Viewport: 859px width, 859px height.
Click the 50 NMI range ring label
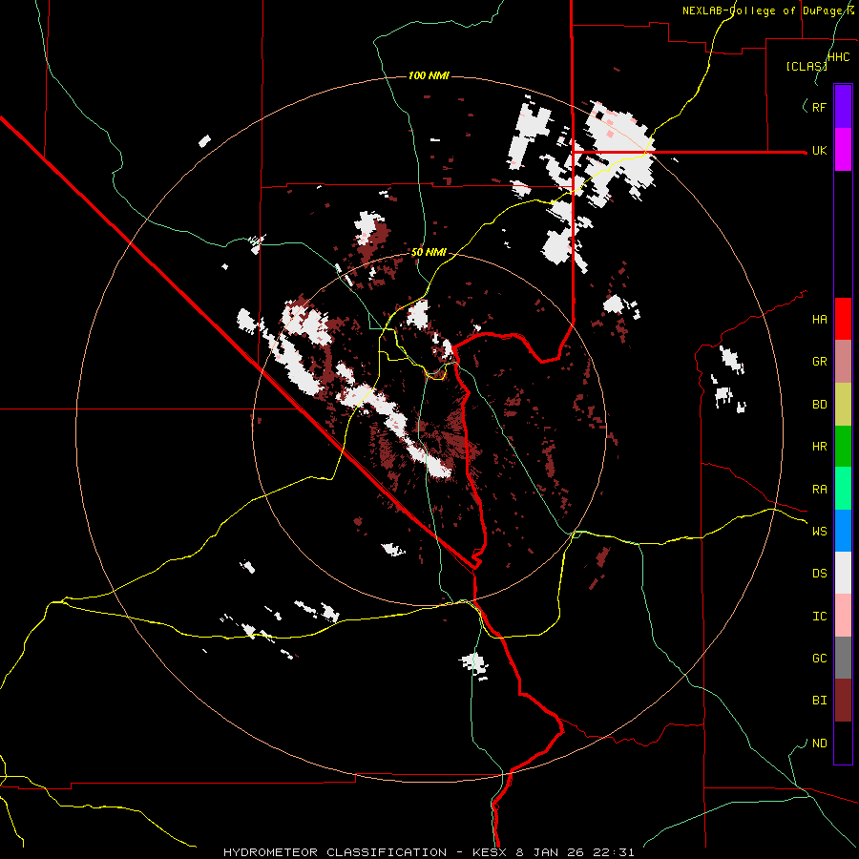pyautogui.click(x=429, y=253)
